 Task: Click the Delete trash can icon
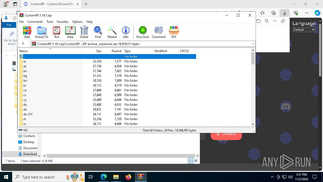click(x=84, y=32)
